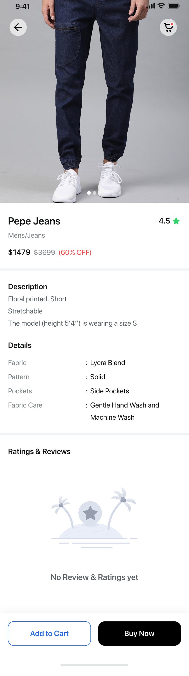Tap the Pepe Jeans product title
This screenshot has width=189, height=676.
(34, 221)
